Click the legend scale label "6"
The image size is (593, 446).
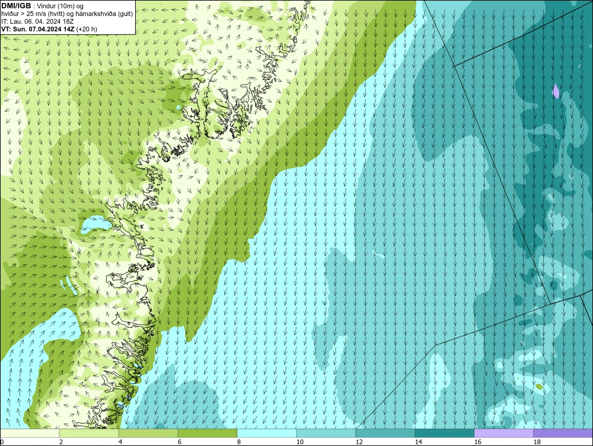tap(179, 442)
